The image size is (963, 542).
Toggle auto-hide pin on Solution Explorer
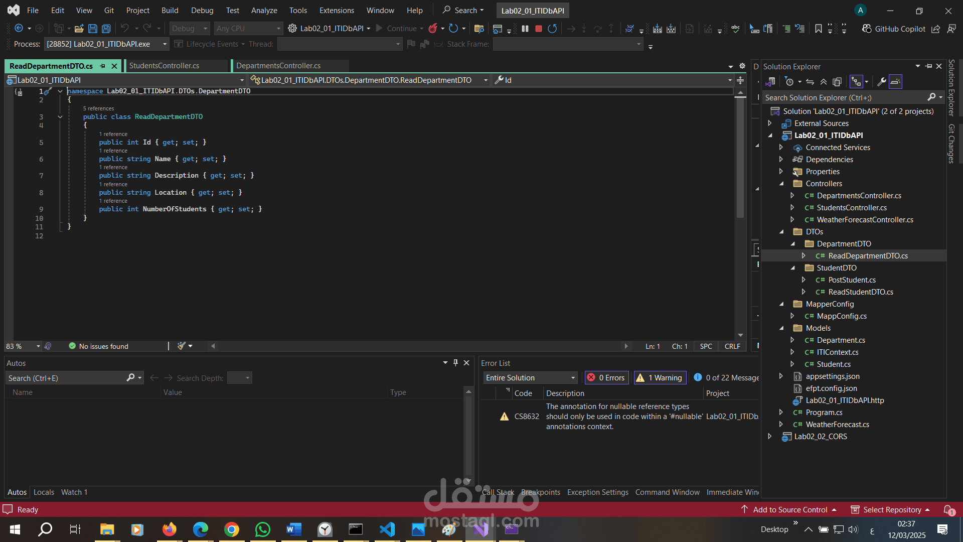(x=928, y=66)
